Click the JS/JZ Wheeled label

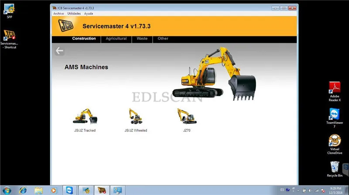[x=136, y=131]
